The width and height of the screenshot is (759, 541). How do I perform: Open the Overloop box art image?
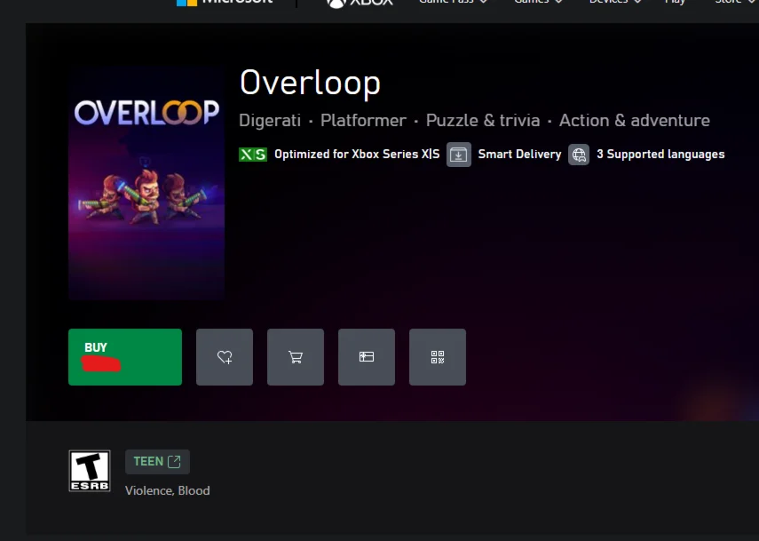pos(146,184)
